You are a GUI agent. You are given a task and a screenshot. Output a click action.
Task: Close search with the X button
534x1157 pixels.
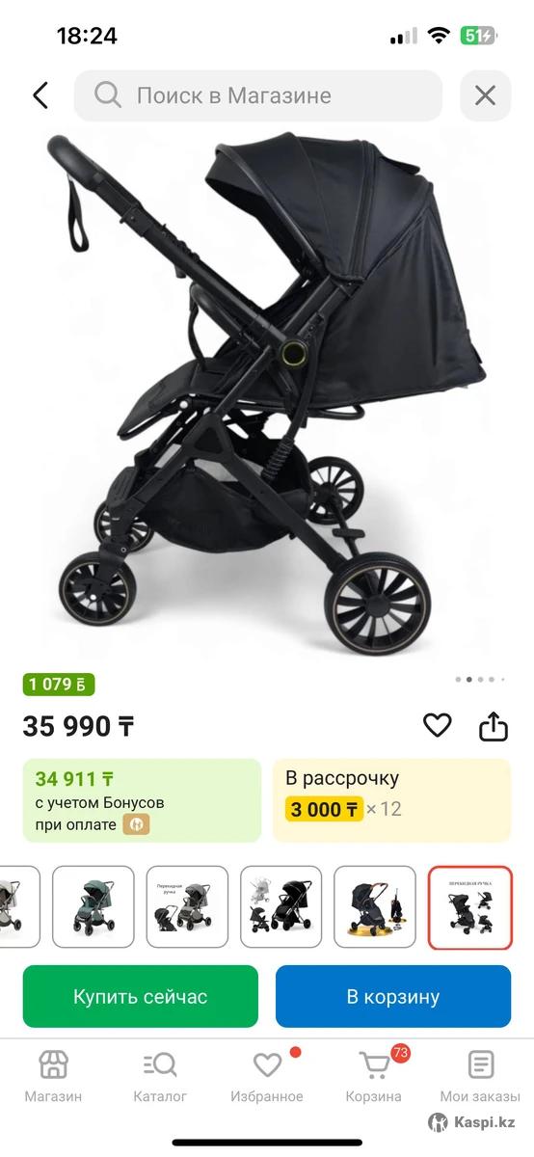(x=485, y=95)
